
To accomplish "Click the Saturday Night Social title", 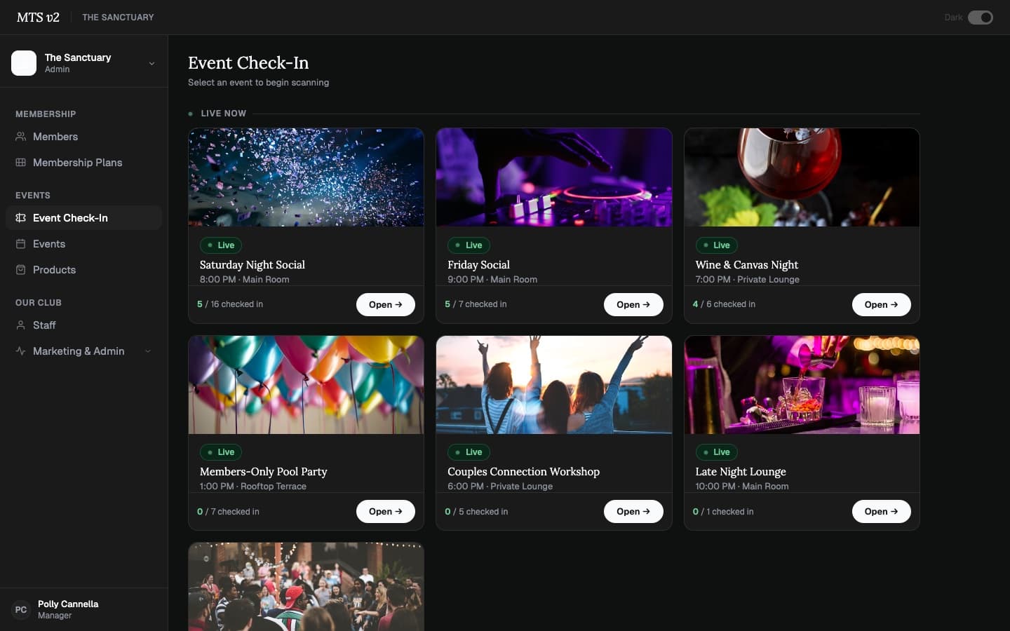I will [x=252, y=265].
